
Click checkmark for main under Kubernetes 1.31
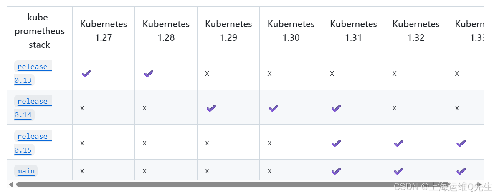pyautogui.click(x=336, y=171)
